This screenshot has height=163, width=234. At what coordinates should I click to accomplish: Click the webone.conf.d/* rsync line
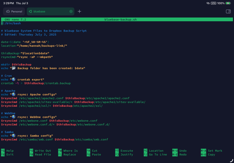point(55,124)
